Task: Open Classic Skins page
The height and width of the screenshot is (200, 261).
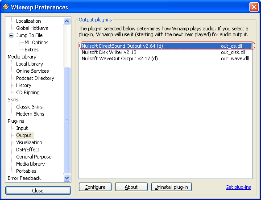Action: 29,107
